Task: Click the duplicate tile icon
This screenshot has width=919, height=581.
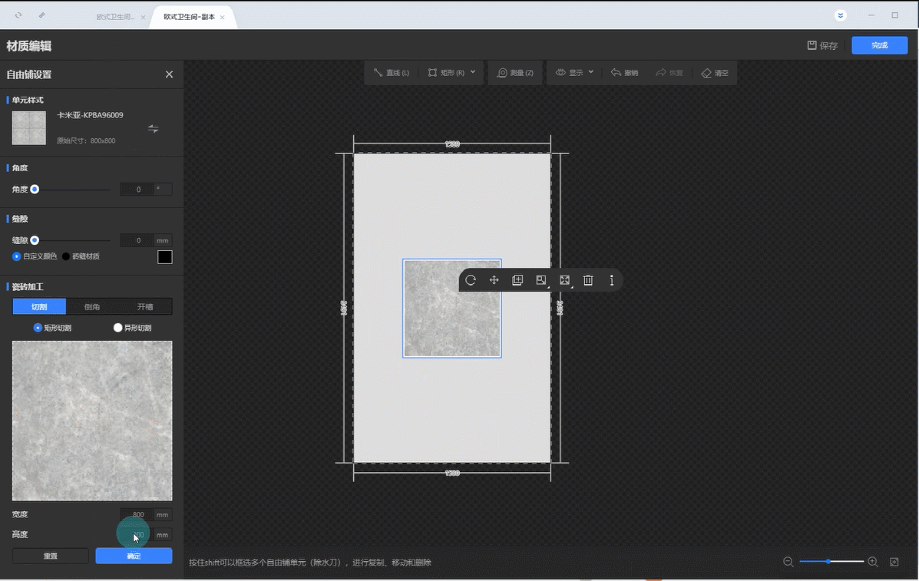Action: pyautogui.click(x=517, y=280)
